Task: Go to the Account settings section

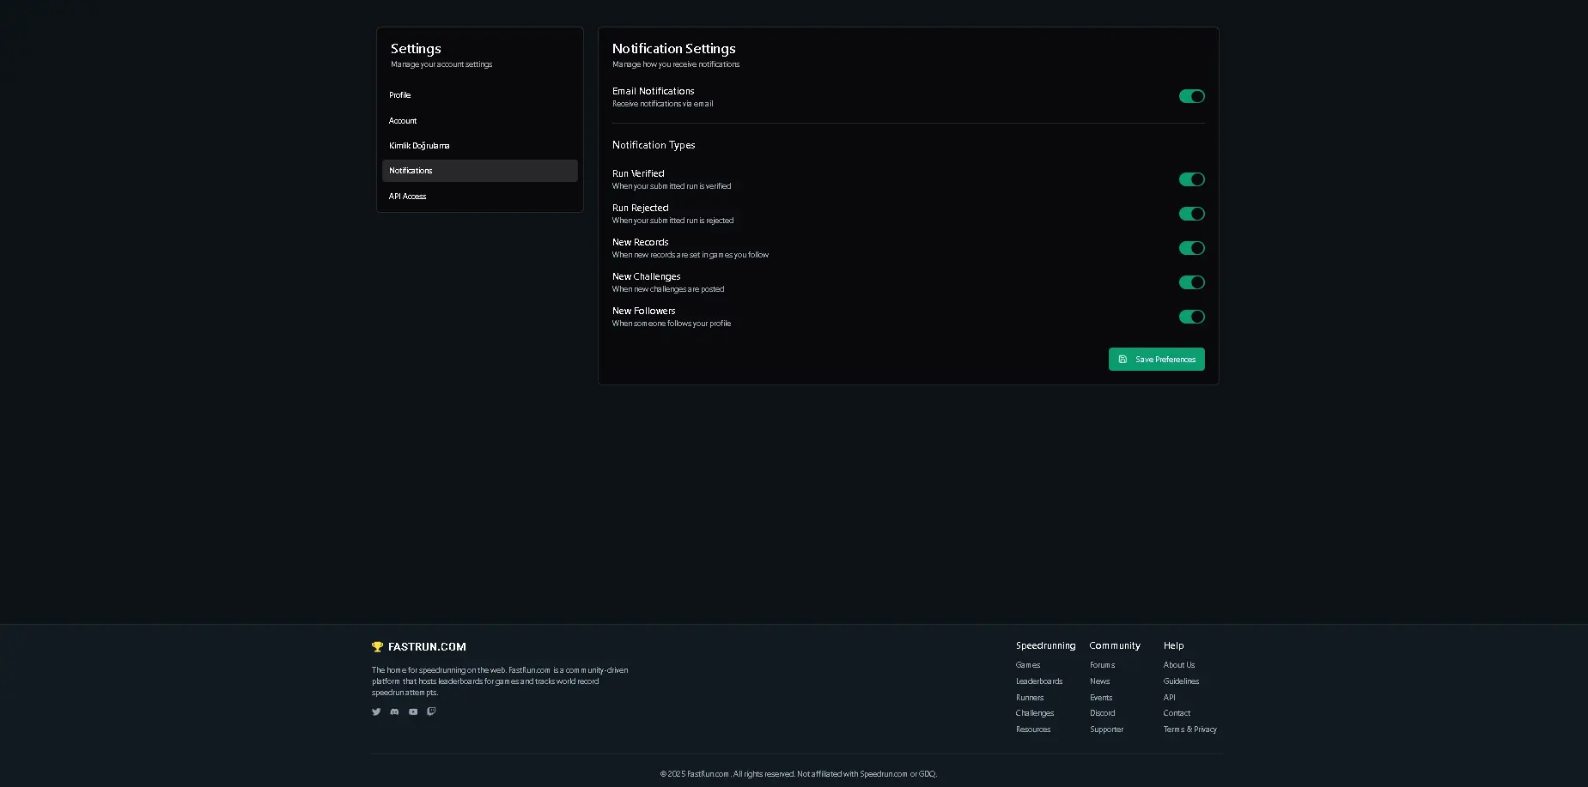Action: coord(403,121)
